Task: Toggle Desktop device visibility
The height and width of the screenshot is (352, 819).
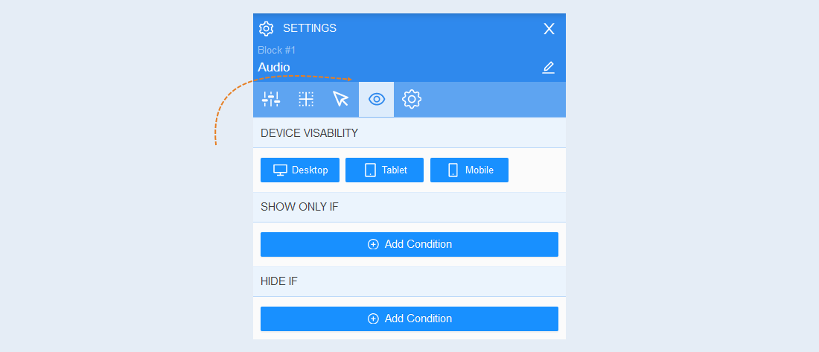Action: [300, 170]
